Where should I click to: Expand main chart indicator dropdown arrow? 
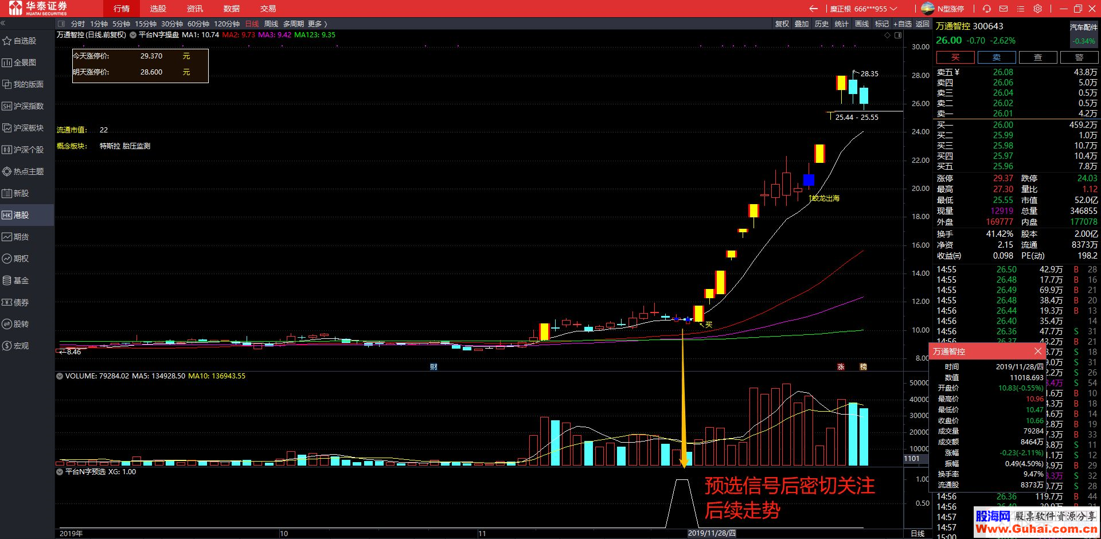tap(133, 35)
